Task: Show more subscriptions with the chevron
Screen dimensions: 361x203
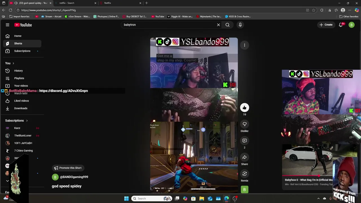Action: [8, 181]
